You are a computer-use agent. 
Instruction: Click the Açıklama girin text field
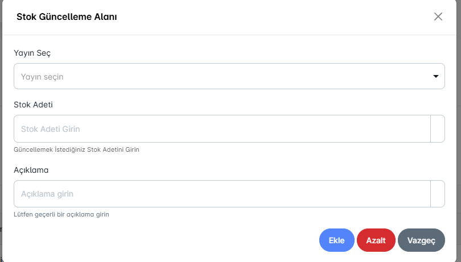pyautogui.click(x=222, y=194)
